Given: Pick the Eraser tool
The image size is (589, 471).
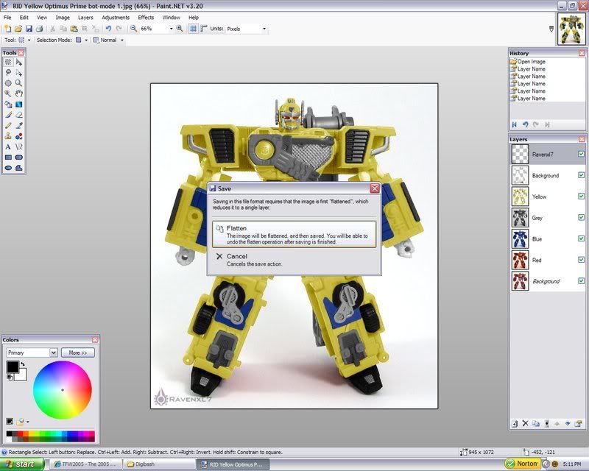Looking at the screenshot, I should click(x=19, y=115).
